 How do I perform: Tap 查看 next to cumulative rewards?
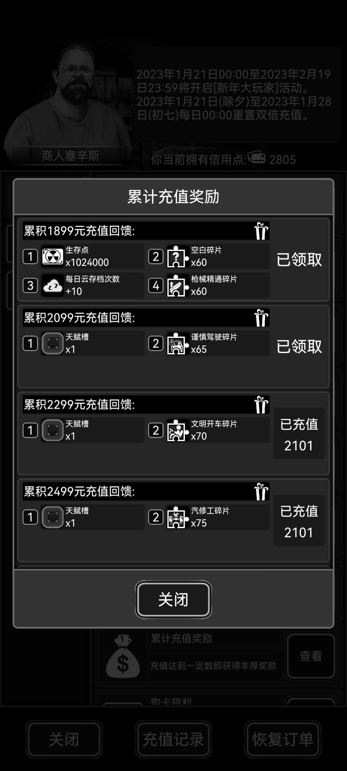click(311, 656)
